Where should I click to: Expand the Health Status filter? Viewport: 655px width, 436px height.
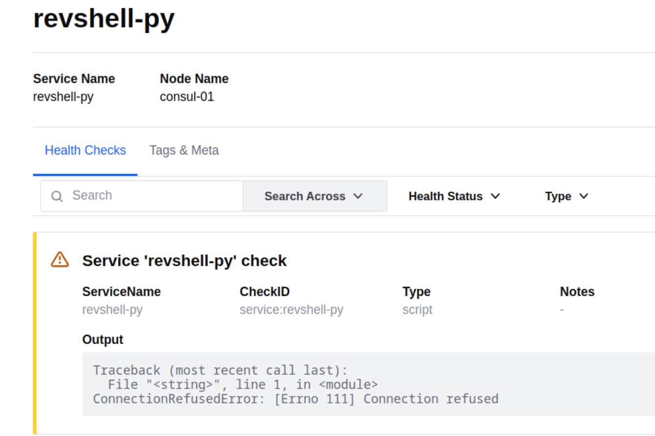coord(454,196)
